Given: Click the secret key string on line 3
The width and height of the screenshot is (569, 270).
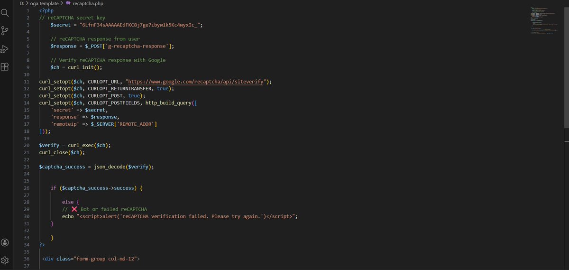Looking at the screenshot, I should pyautogui.click(x=141, y=25).
